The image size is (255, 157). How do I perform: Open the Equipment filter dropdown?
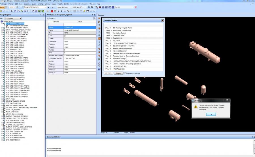click(20, 18)
